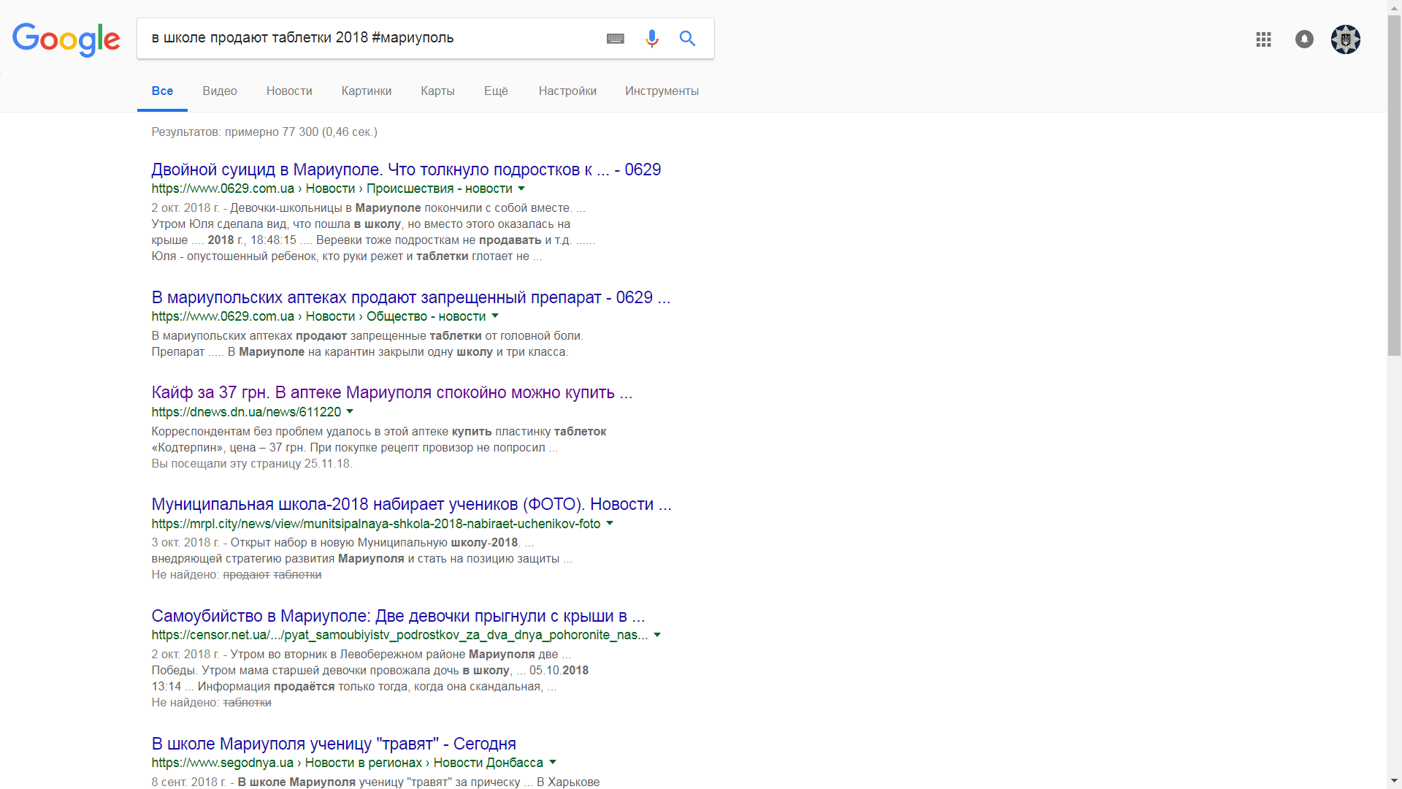
Task: Open result 'Самоубийство в Мариуполе: Две девочки'
Action: click(x=398, y=616)
